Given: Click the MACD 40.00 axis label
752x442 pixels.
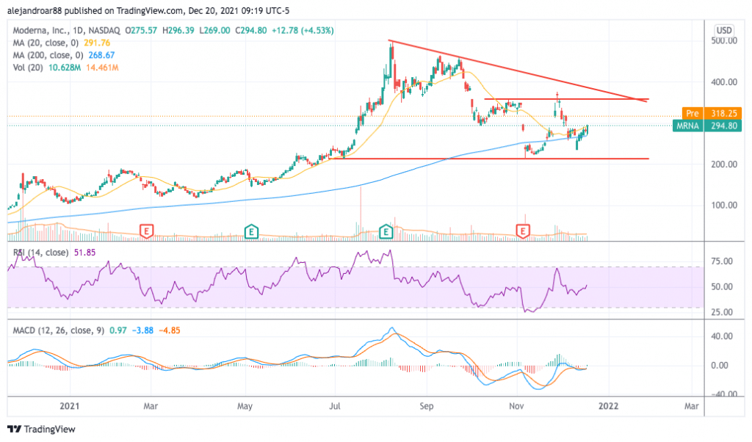Looking at the screenshot, I should point(722,336).
